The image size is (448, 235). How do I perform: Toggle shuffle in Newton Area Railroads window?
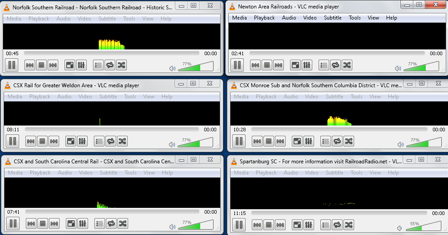(x=347, y=65)
